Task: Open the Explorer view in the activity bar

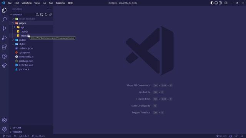Action: 4,10
